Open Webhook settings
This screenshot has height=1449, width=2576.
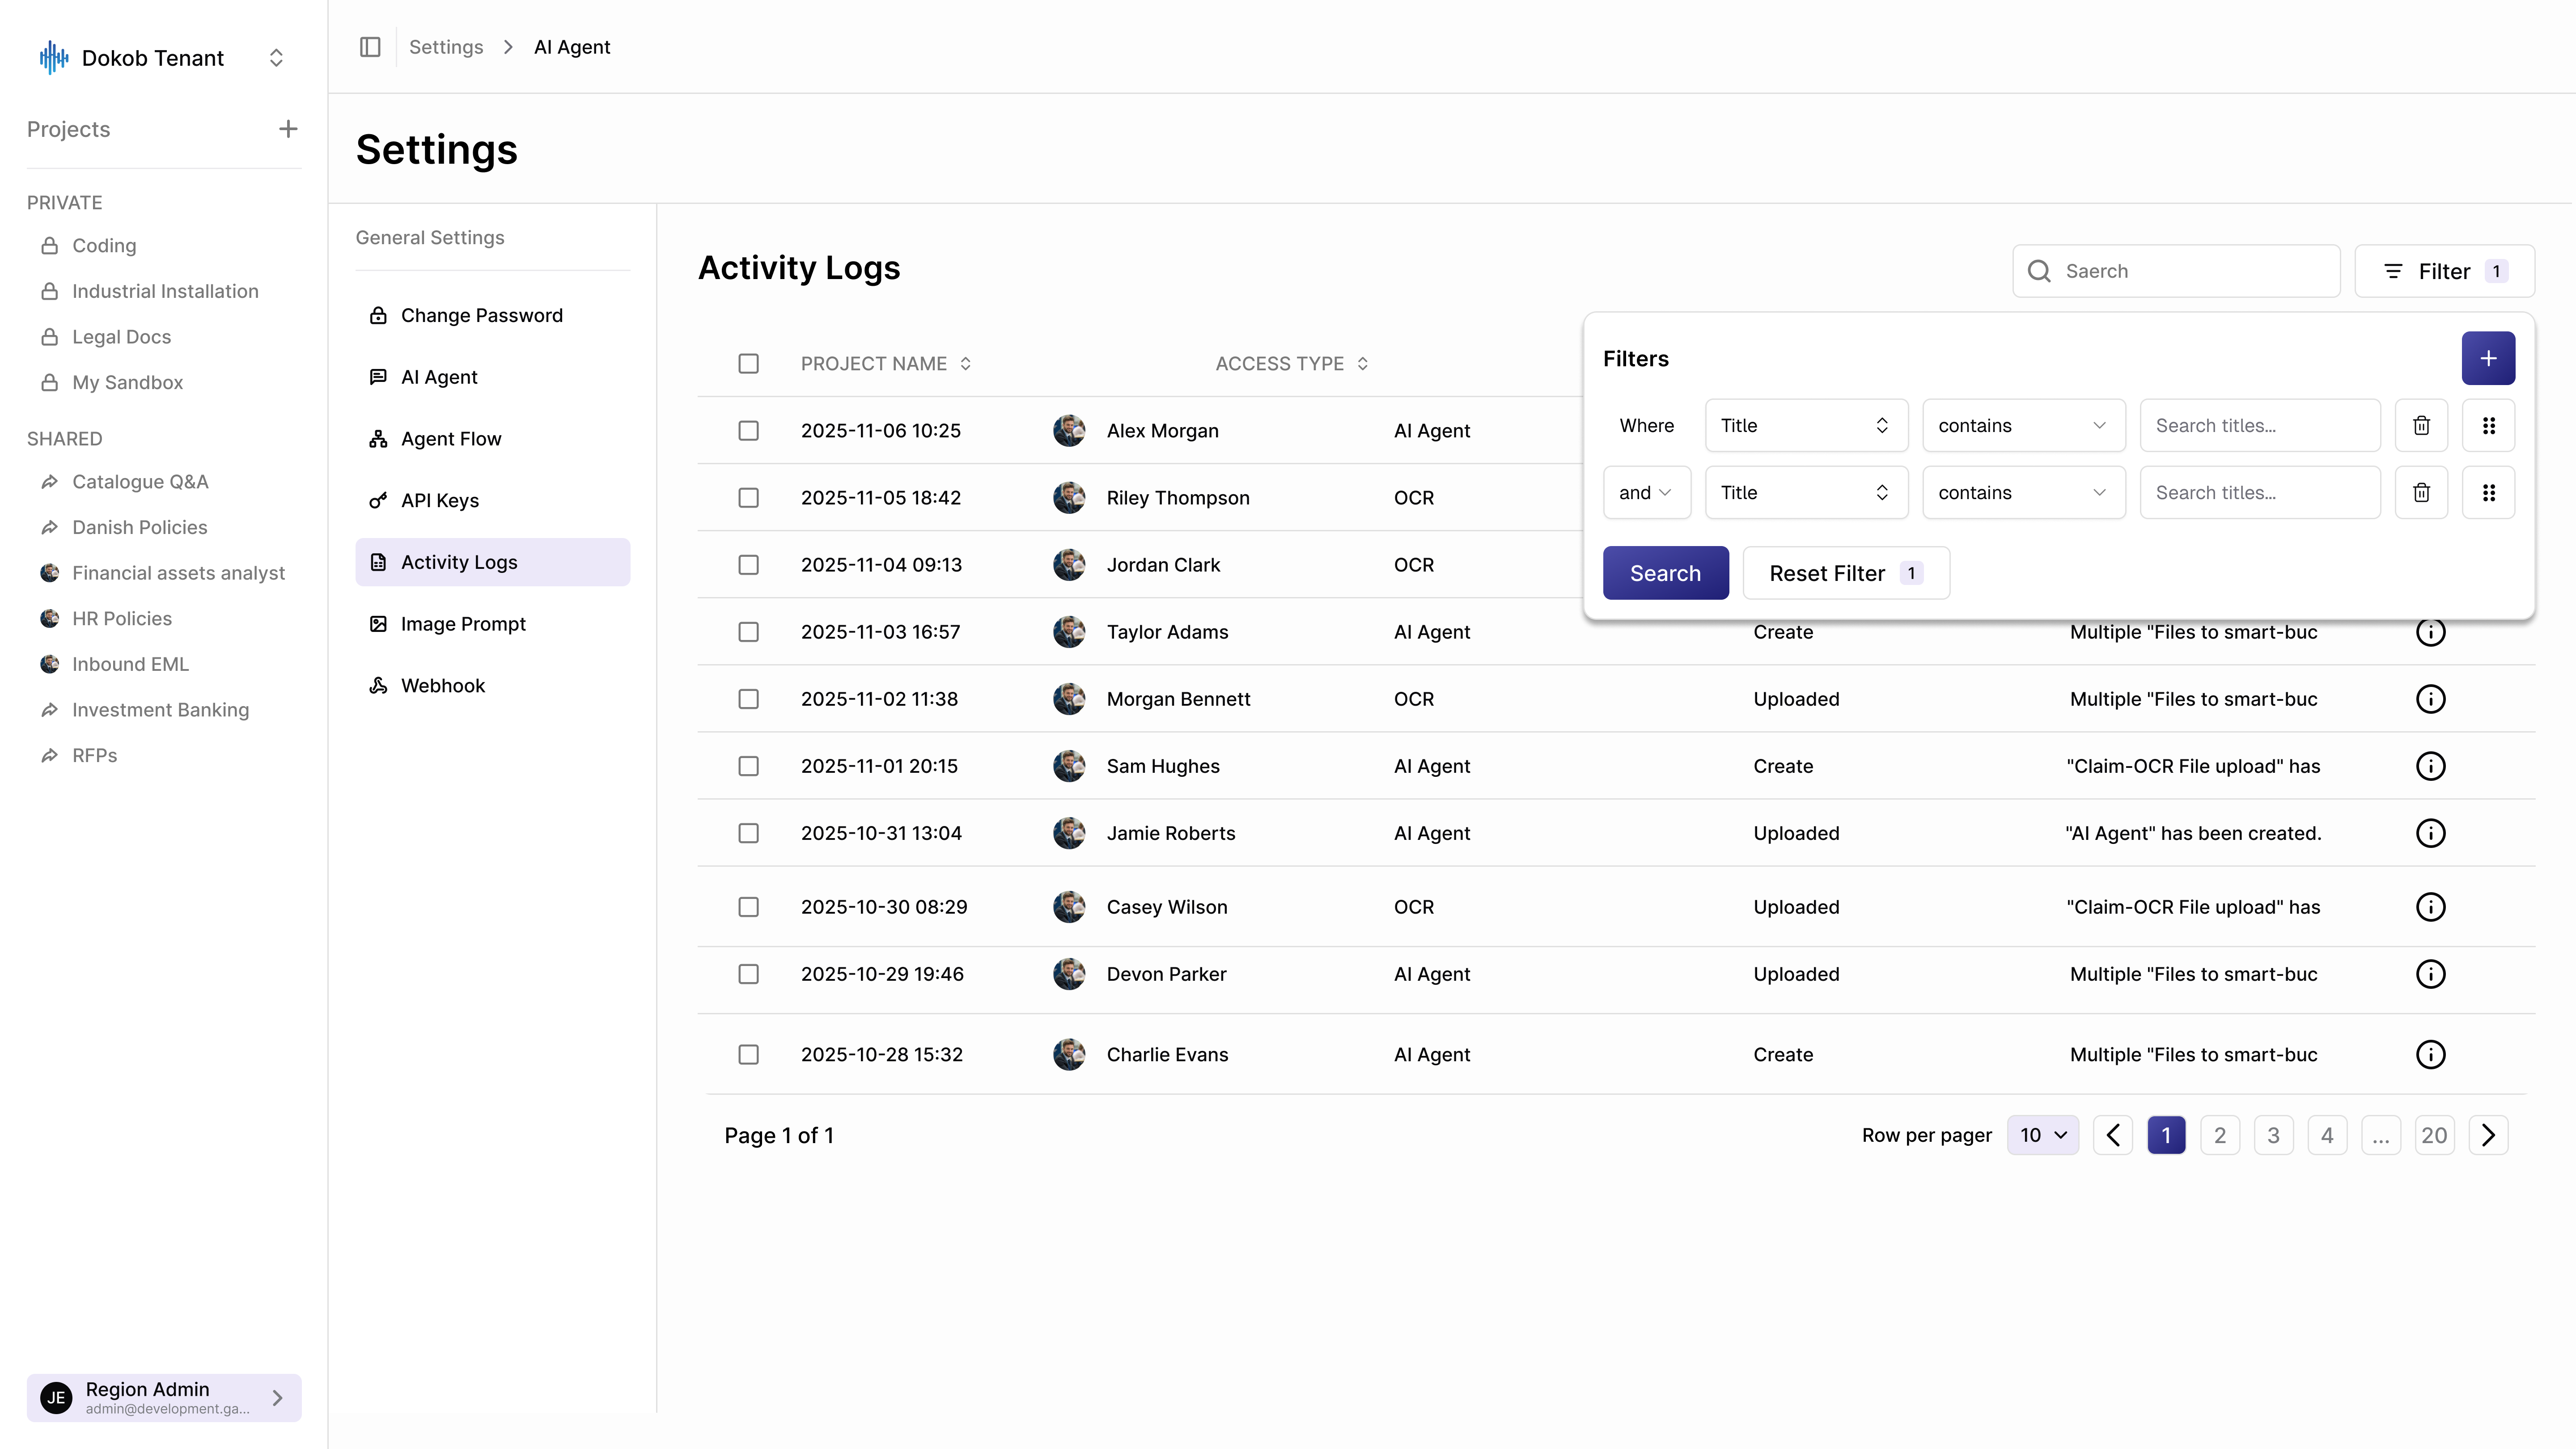tap(492, 686)
